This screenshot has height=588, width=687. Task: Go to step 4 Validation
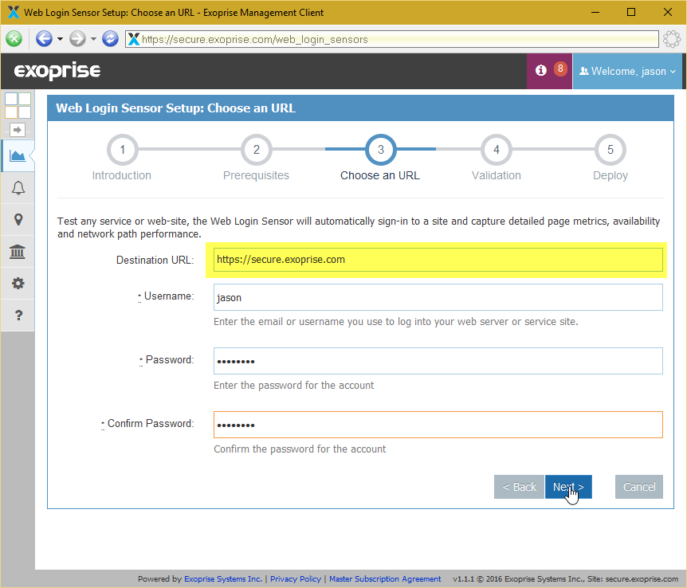pyautogui.click(x=497, y=150)
